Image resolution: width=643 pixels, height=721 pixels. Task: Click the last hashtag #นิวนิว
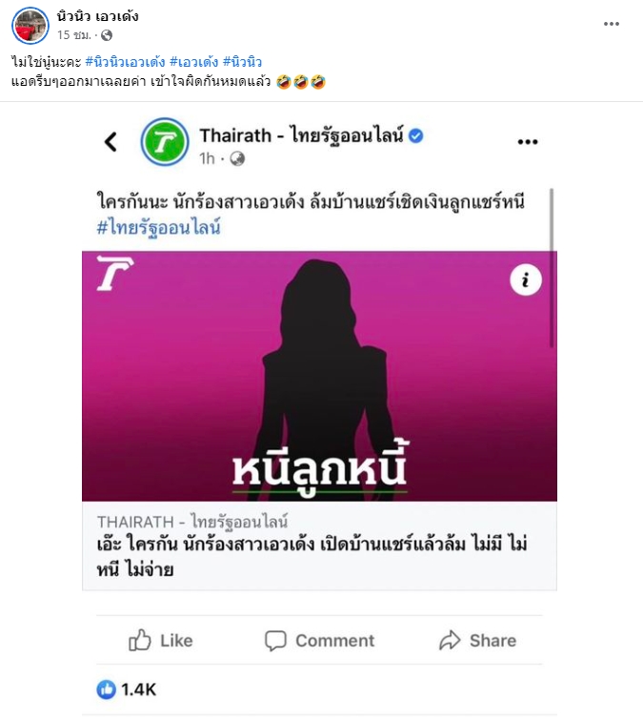[x=243, y=62]
